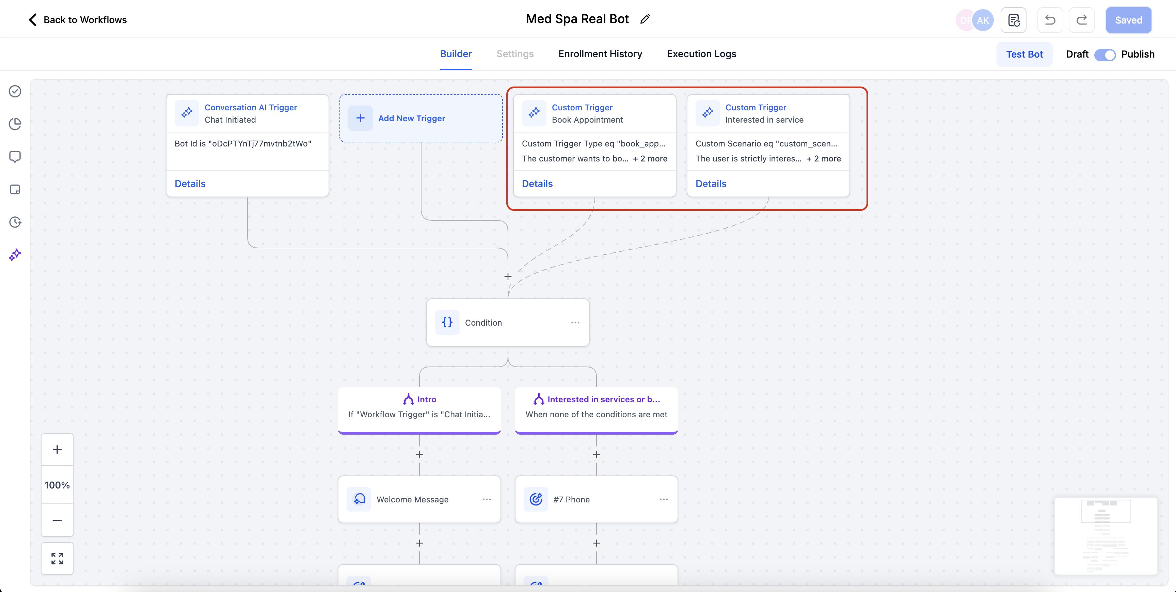
Task: Open the pie chart stats sidebar icon
Action: [x=15, y=124]
